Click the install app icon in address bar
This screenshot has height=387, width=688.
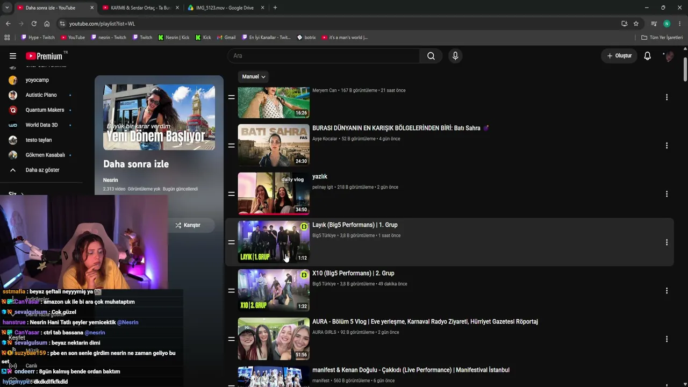pos(624,24)
